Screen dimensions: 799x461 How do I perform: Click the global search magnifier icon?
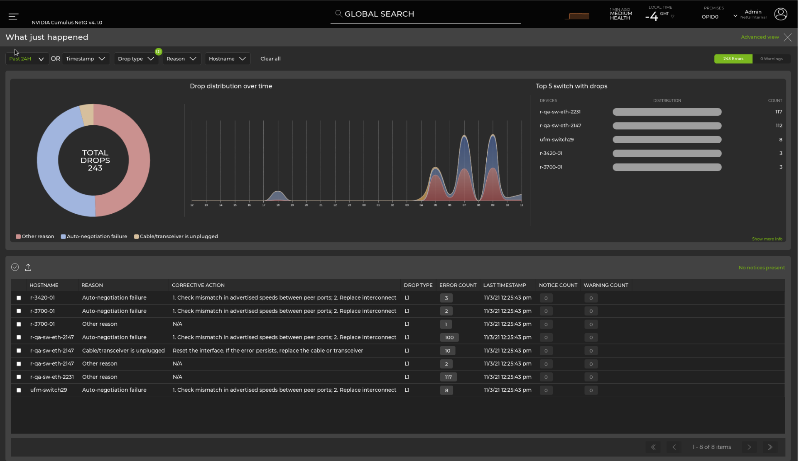tap(339, 14)
